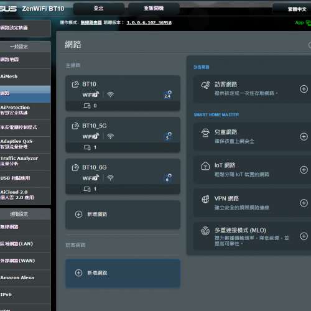
Task: Open the 無線路由器 operation mode link
Action: (91, 22)
